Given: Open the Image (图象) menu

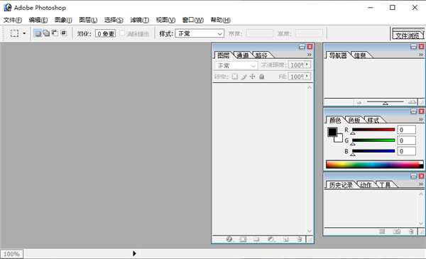Looking at the screenshot, I should pos(63,20).
